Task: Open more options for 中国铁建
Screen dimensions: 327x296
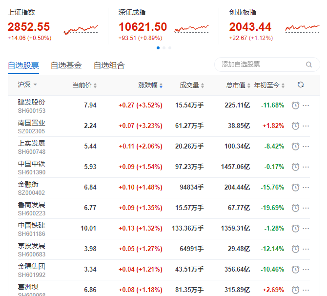Action: 306,229
